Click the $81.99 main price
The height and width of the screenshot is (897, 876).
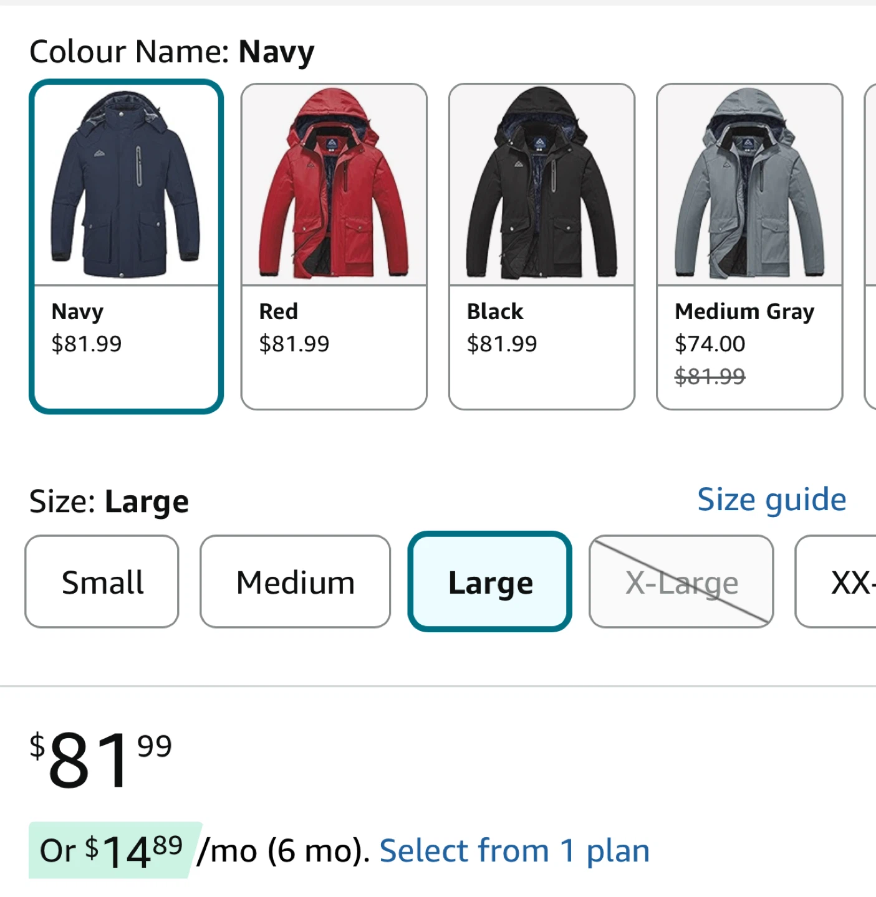101,760
